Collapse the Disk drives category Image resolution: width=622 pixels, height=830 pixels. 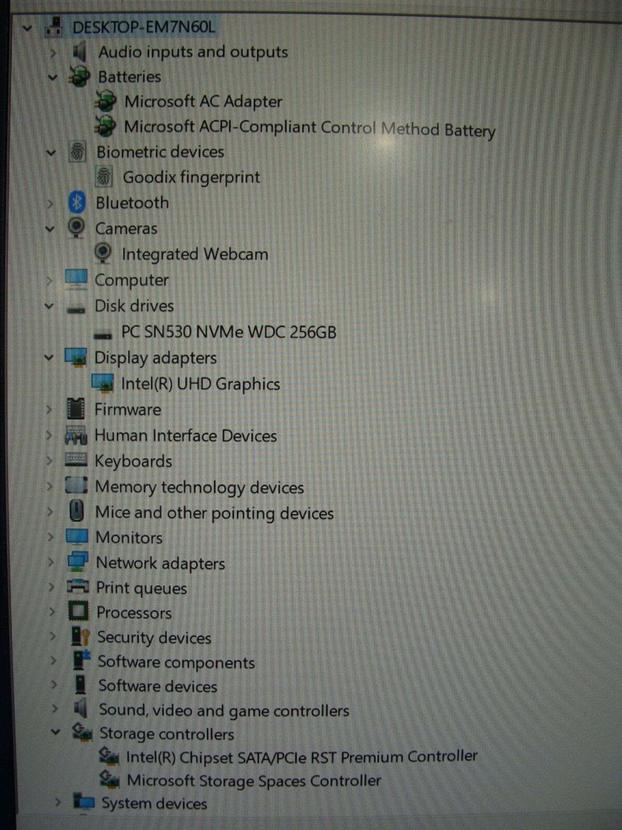(49, 306)
